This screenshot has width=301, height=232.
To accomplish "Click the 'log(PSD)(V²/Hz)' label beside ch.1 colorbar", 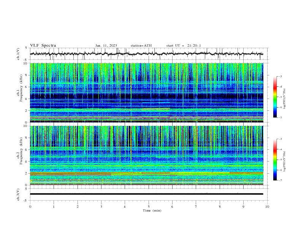I will [x=285, y=99].
